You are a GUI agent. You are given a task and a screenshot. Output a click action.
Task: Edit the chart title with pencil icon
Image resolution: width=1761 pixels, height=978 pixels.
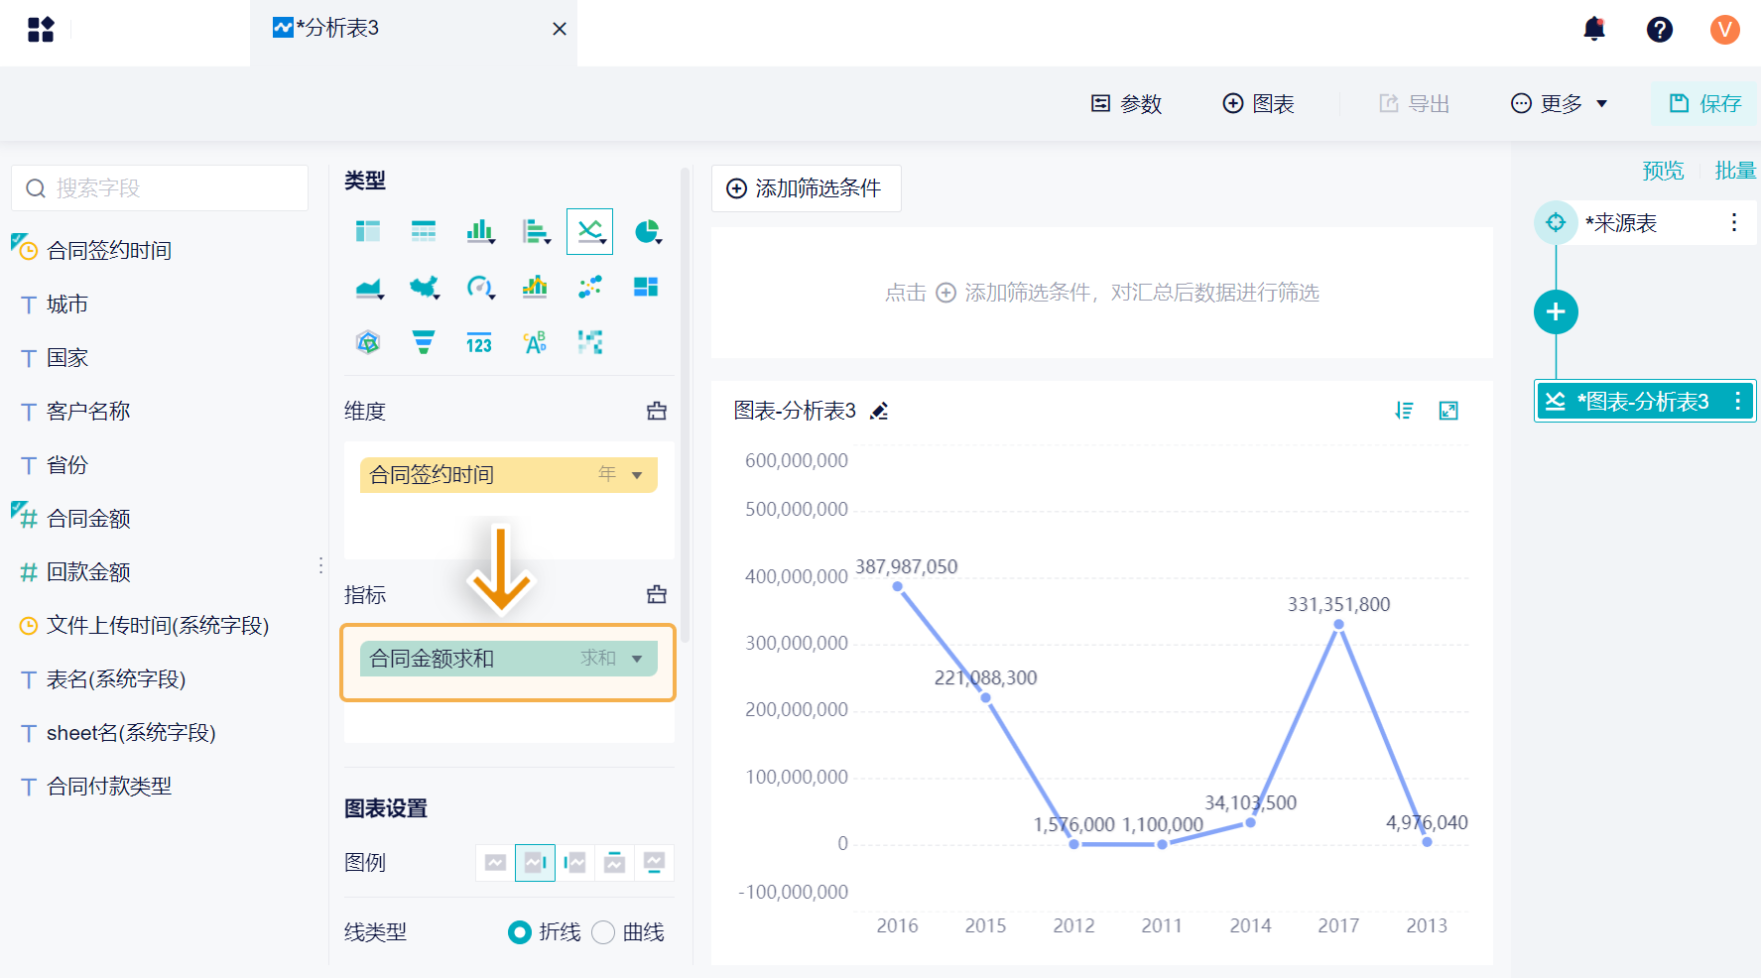pyautogui.click(x=879, y=411)
